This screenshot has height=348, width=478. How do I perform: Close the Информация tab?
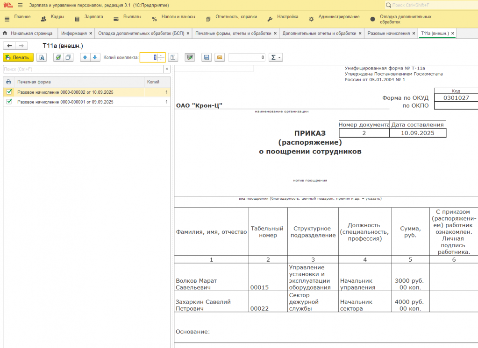[x=91, y=34]
